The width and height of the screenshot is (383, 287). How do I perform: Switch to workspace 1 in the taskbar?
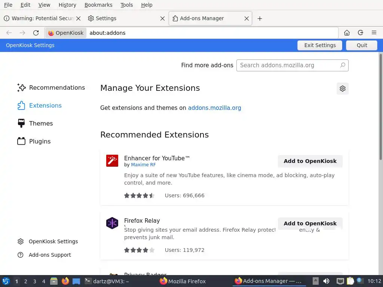click(x=16, y=281)
